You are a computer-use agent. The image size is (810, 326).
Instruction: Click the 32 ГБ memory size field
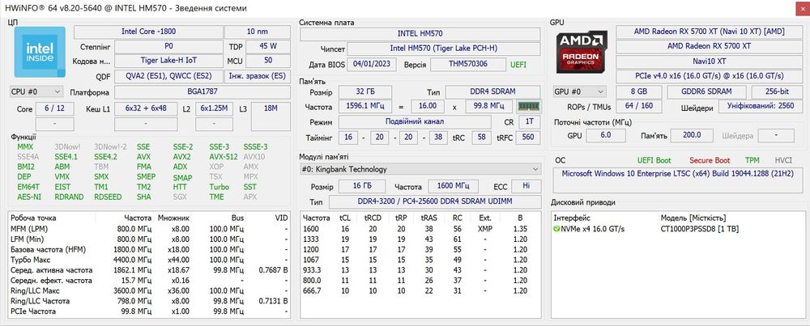coord(365,92)
